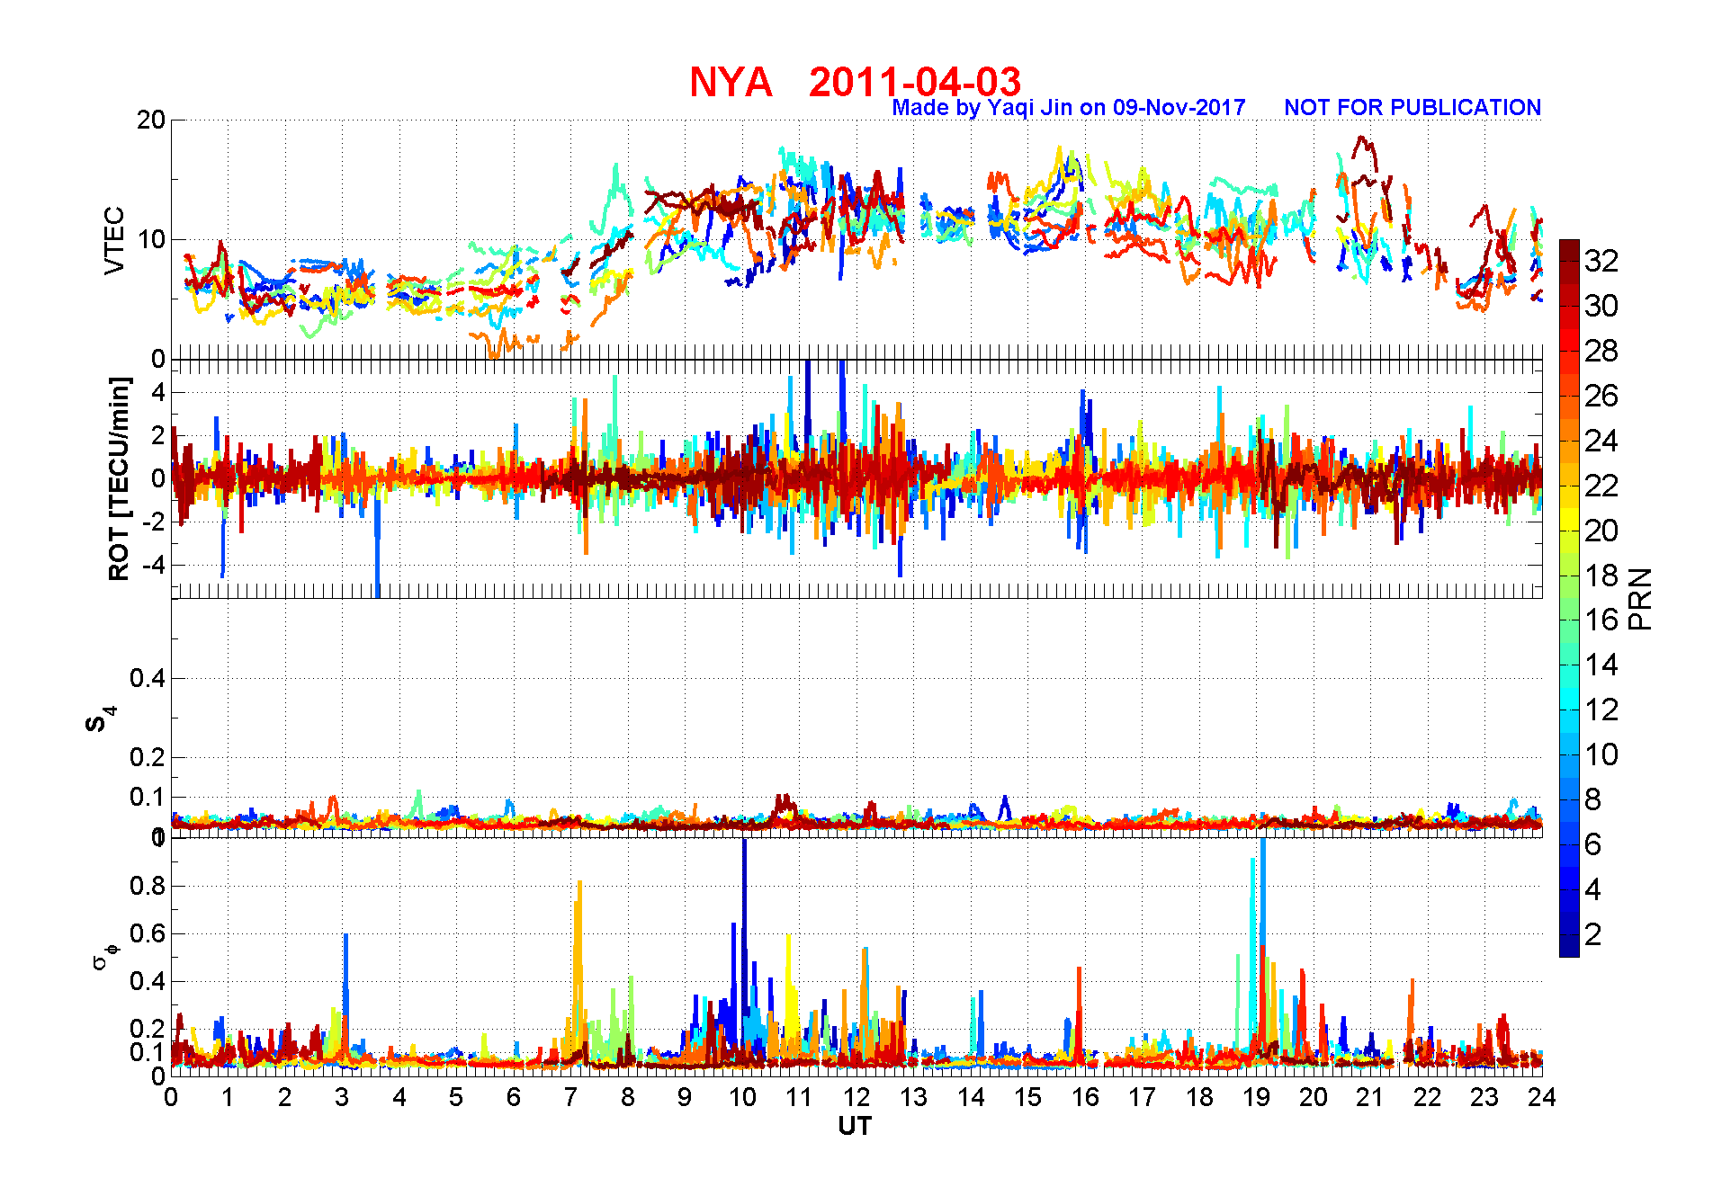1713x1196 pixels.
Task: Click the "ROT [TECU/min]" axis label
Action: 119,478
